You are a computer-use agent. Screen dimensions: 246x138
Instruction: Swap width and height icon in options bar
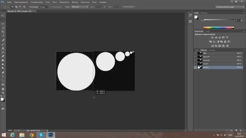click(105, 7)
